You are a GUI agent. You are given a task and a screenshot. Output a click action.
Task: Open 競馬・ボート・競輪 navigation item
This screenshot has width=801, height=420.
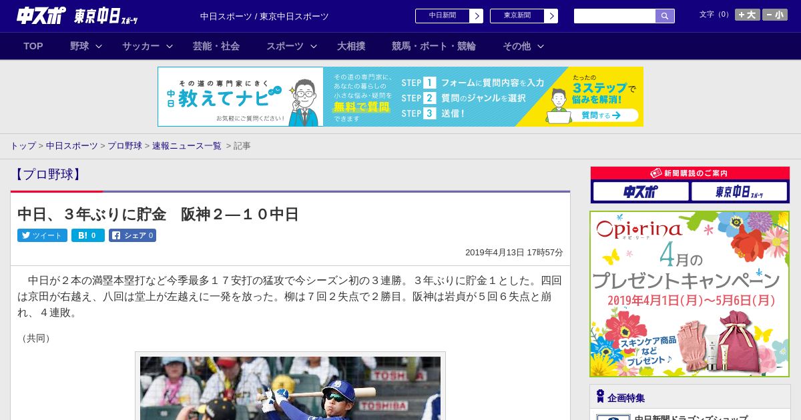(434, 46)
